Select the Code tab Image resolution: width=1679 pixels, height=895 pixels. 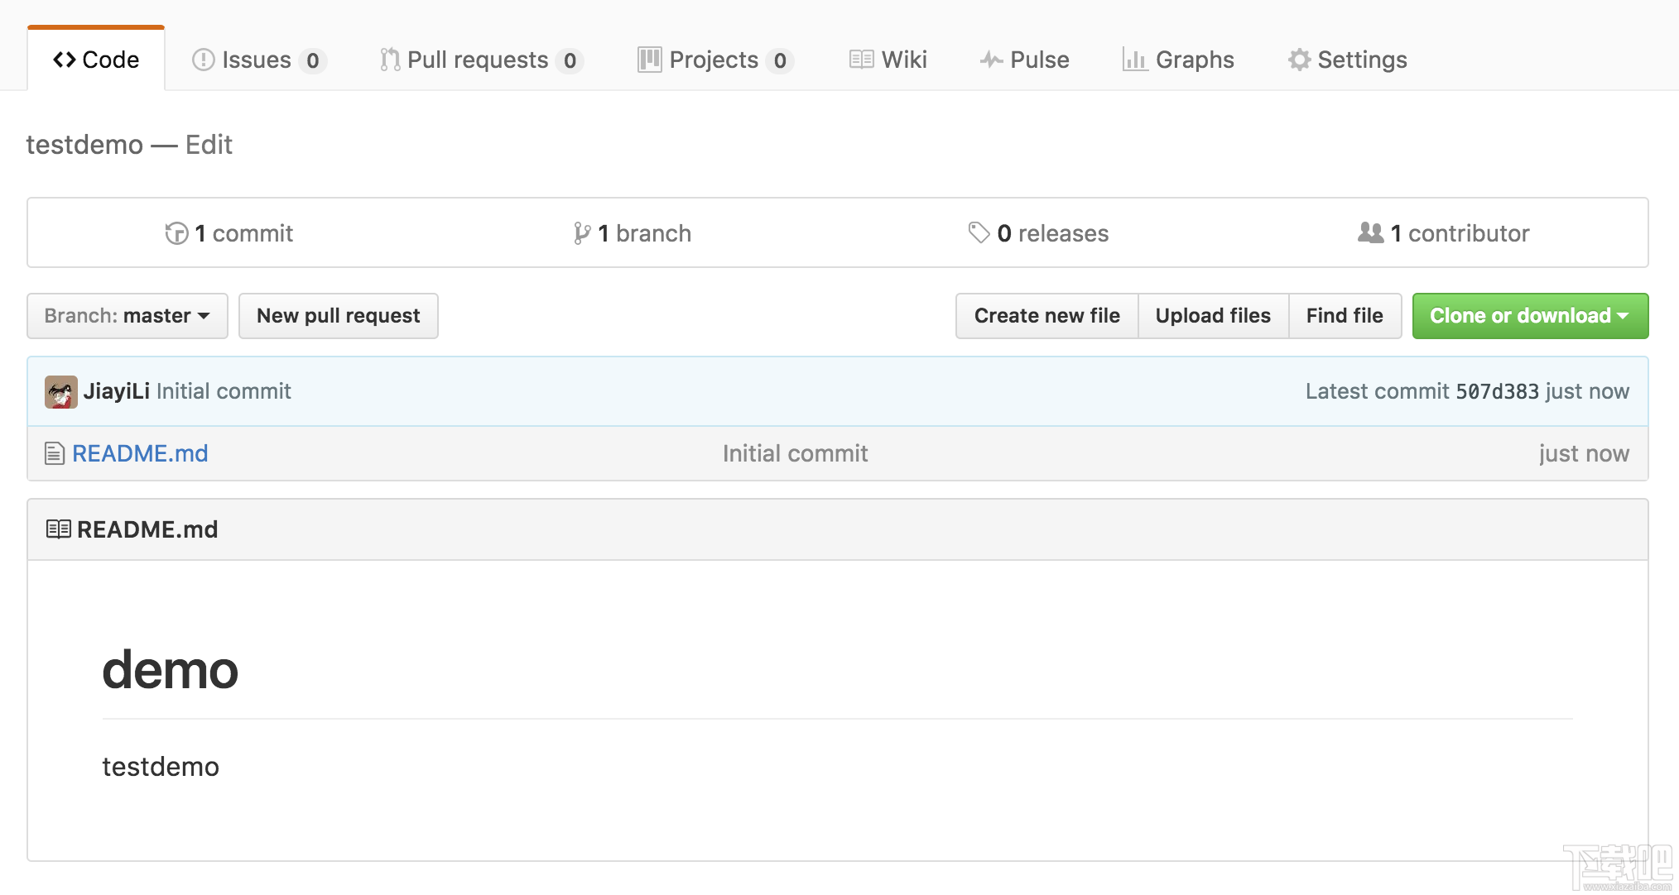tap(97, 60)
